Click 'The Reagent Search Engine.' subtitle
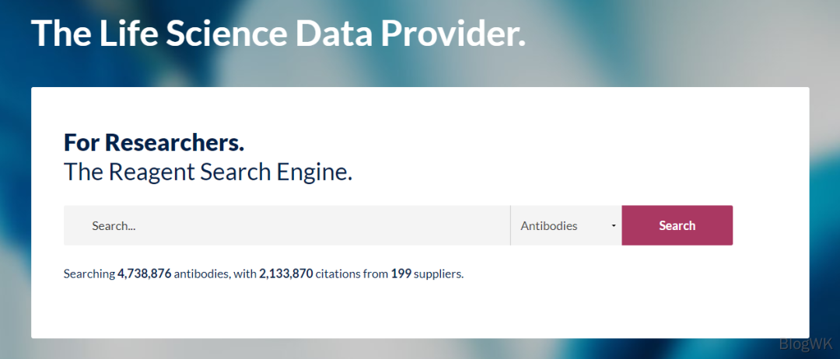Viewport: 840px width, 359px height. 208,172
